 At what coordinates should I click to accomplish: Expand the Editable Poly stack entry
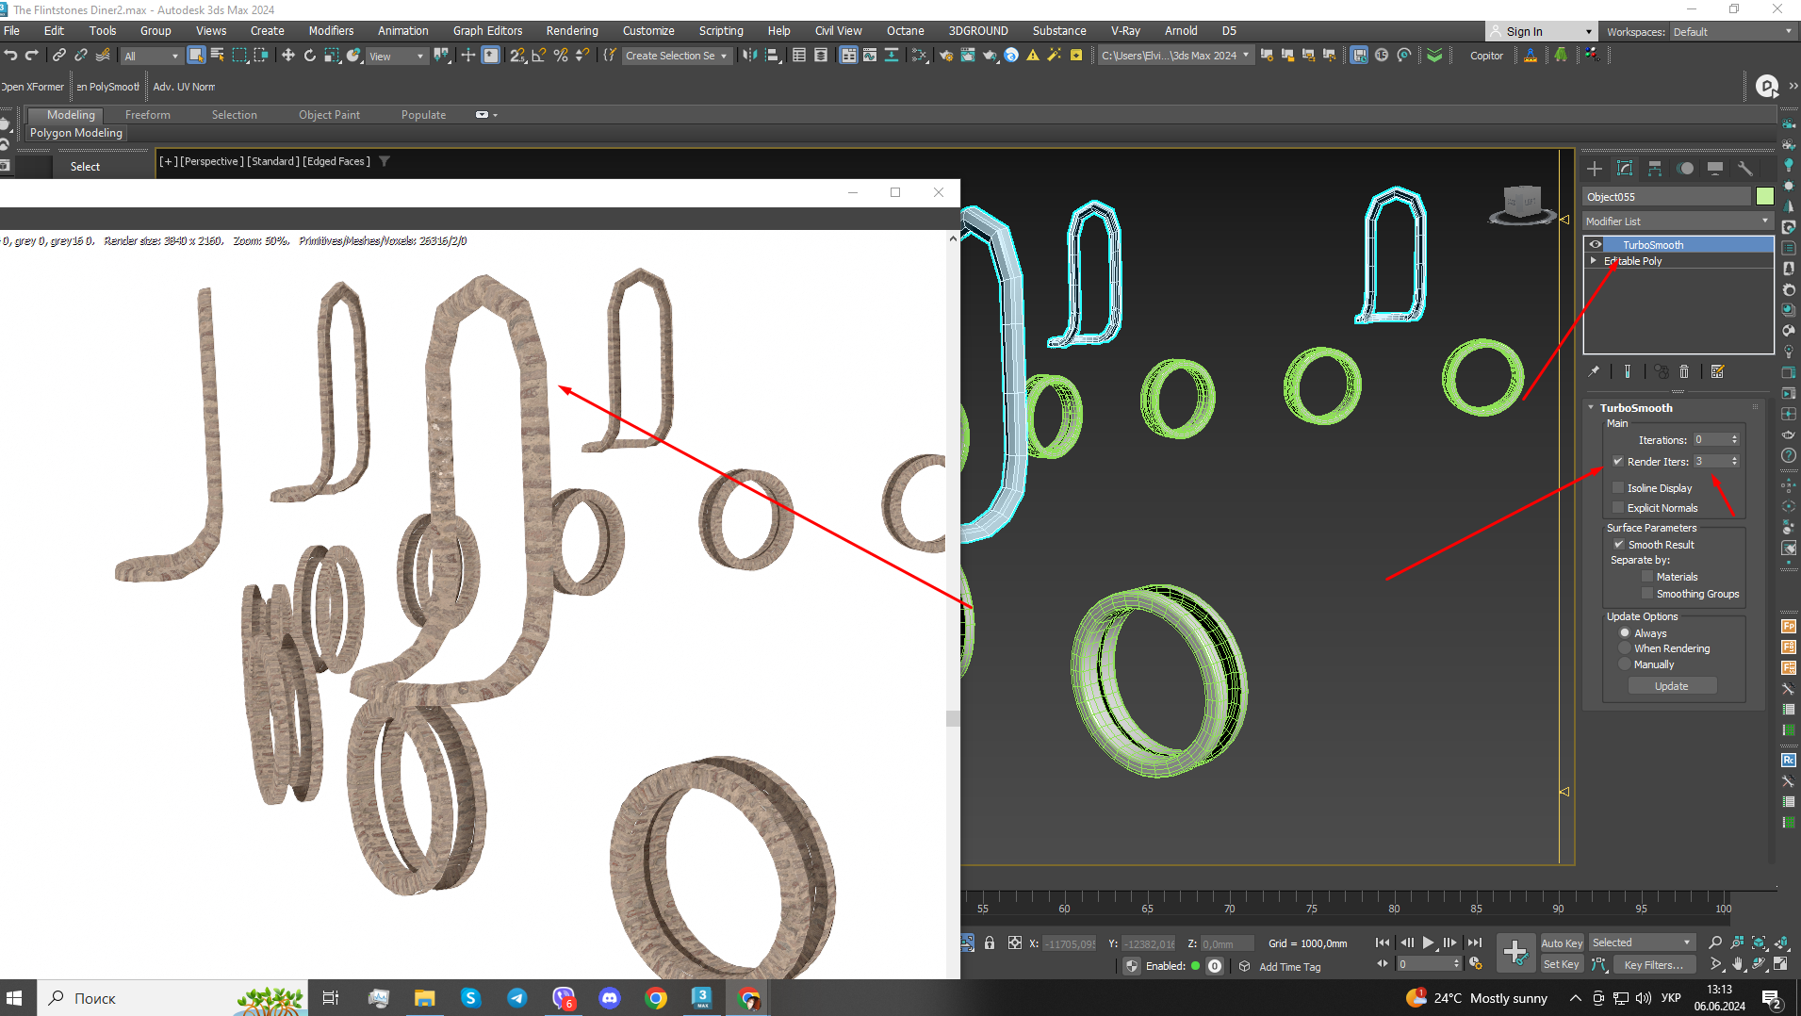(1594, 261)
